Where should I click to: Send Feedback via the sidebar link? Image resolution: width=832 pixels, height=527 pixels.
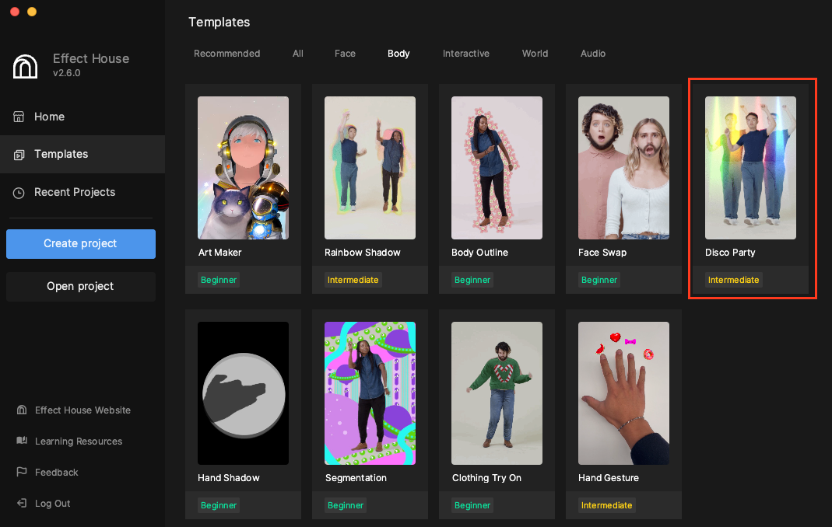tap(56, 473)
